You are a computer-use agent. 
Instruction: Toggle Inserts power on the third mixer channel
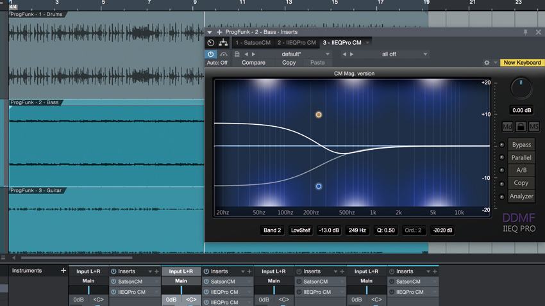pyautogui.click(x=299, y=271)
